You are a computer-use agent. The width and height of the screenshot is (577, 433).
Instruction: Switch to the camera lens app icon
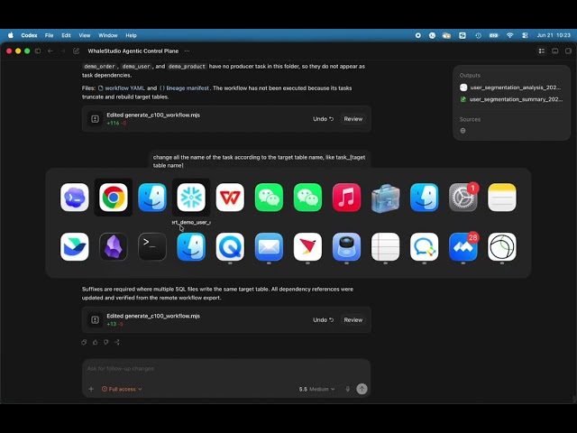tap(346, 246)
